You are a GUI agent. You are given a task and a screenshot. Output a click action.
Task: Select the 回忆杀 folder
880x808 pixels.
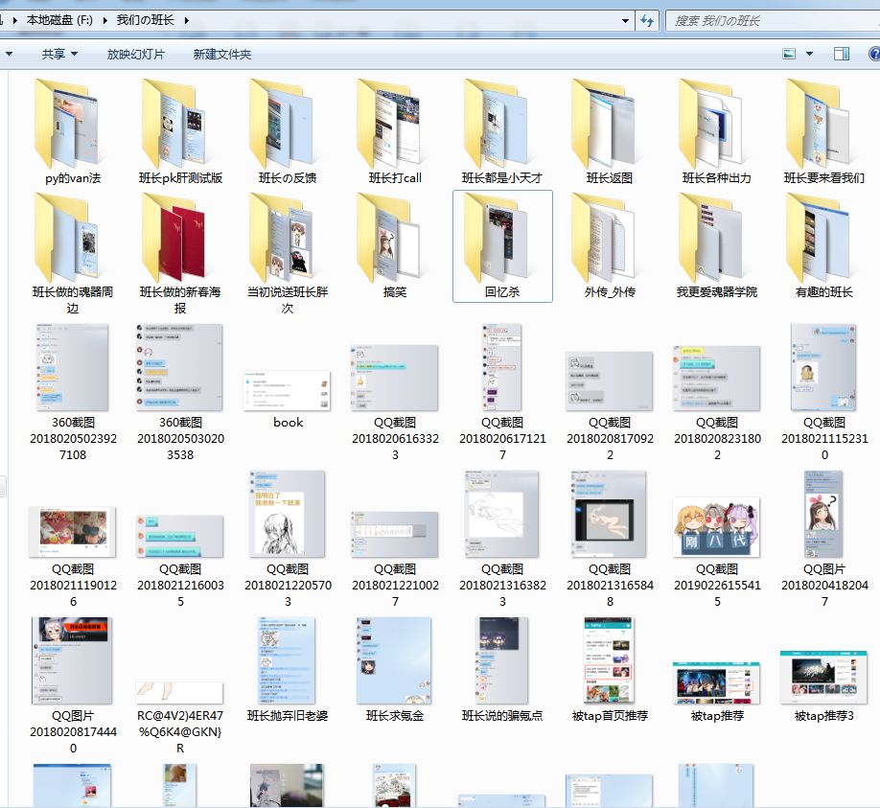click(x=502, y=245)
